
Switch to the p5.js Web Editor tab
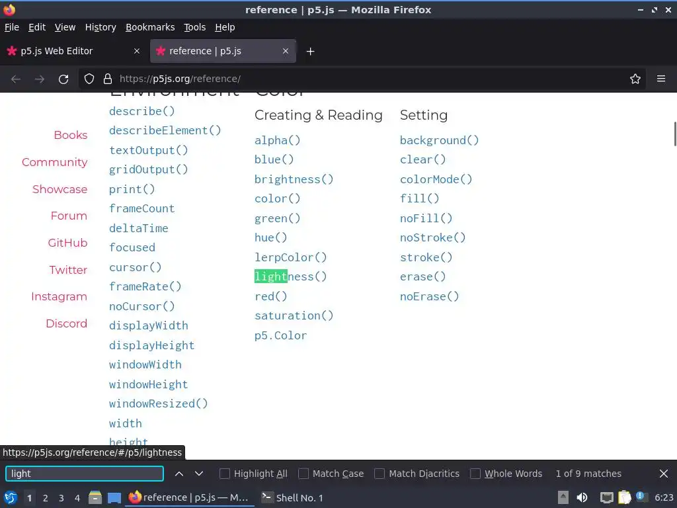(73, 51)
